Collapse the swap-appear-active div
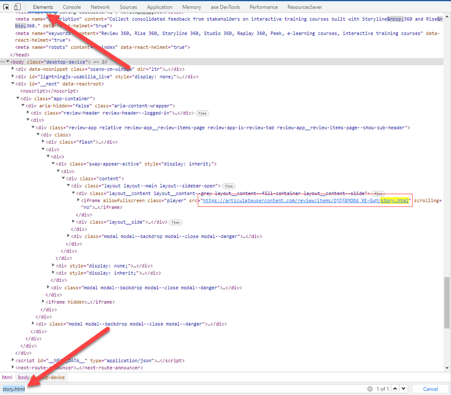The image size is (451, 395). 53,164
